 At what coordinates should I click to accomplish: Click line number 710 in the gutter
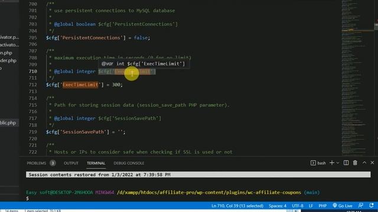click(x=33, y=71)
